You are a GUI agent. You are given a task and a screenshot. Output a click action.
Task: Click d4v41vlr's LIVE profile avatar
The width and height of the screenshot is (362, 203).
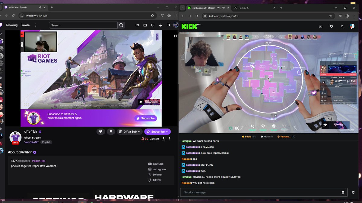pyautogui.click(x=15, y=137)
